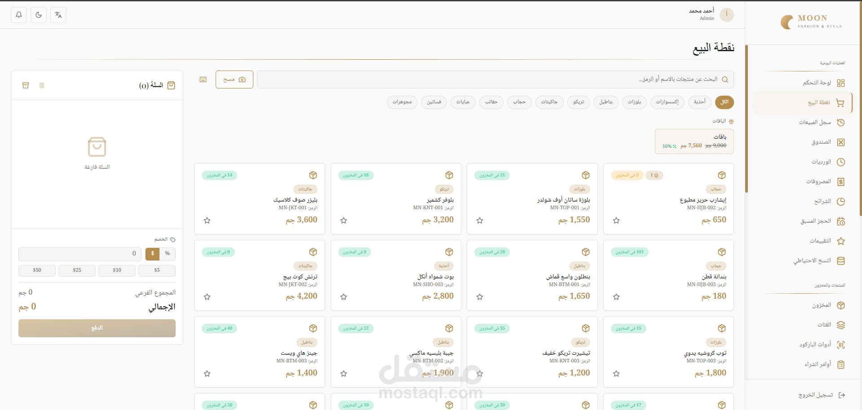This screenshot has height=410, width=862.
Task: Click box icon on جيبة بليسيه ماكسي card
Action: 449,328
